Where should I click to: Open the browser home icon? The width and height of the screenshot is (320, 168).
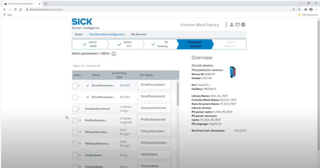(x=21, y=9)
